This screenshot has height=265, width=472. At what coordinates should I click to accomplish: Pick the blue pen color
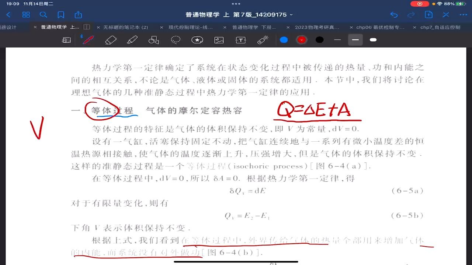click(x=284, y=40)
